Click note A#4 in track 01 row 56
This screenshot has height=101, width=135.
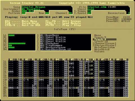(11, 72)
